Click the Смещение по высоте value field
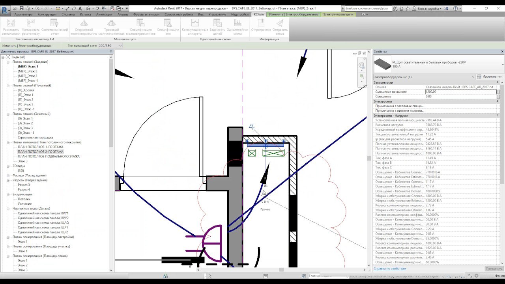This screenshot has height=284, width=505. pyautogui.click(x=460, y=92)
